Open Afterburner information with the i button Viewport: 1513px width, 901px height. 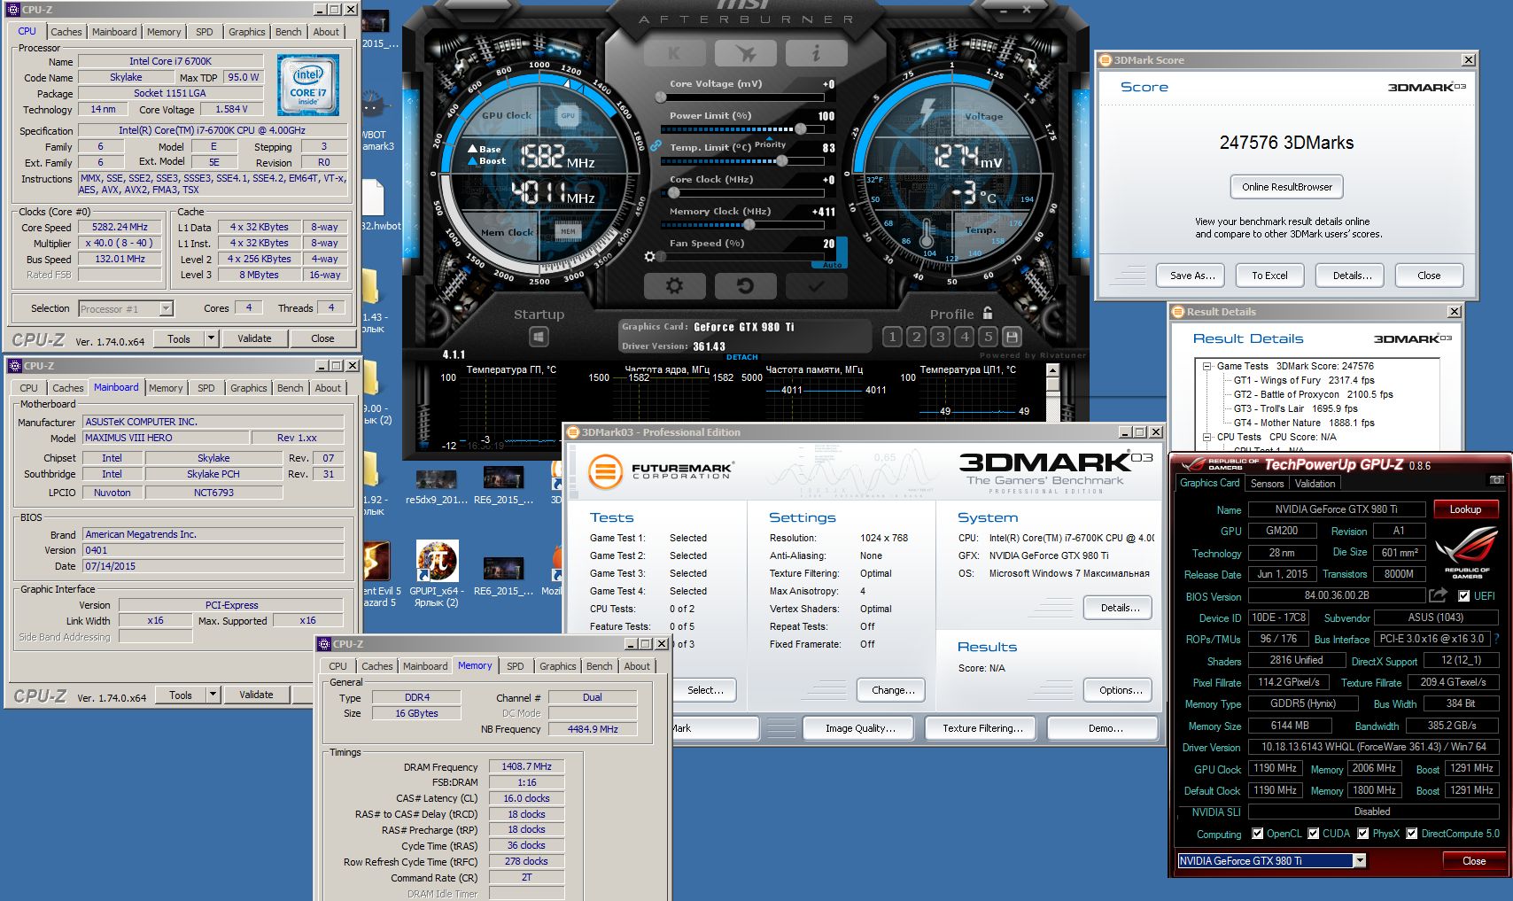click(x=816, y=53)
